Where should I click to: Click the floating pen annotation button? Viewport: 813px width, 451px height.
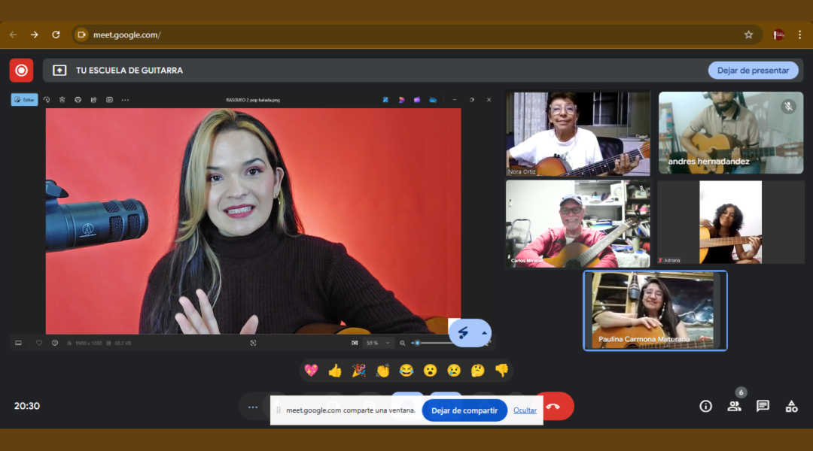point(463,333)
